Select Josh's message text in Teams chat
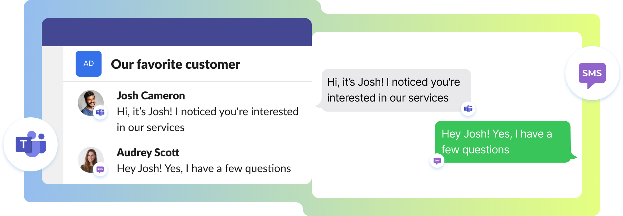This screenshot has height=216, width=623. click(207, 120)
